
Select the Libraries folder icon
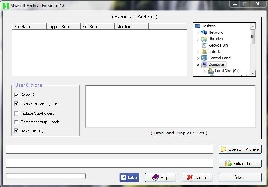tap(204, 39)
